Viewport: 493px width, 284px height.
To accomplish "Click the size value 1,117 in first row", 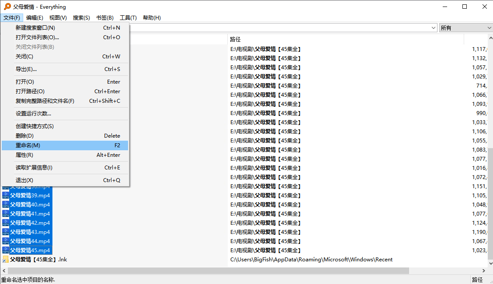I will pyautogui.click(x=479, y=49).
